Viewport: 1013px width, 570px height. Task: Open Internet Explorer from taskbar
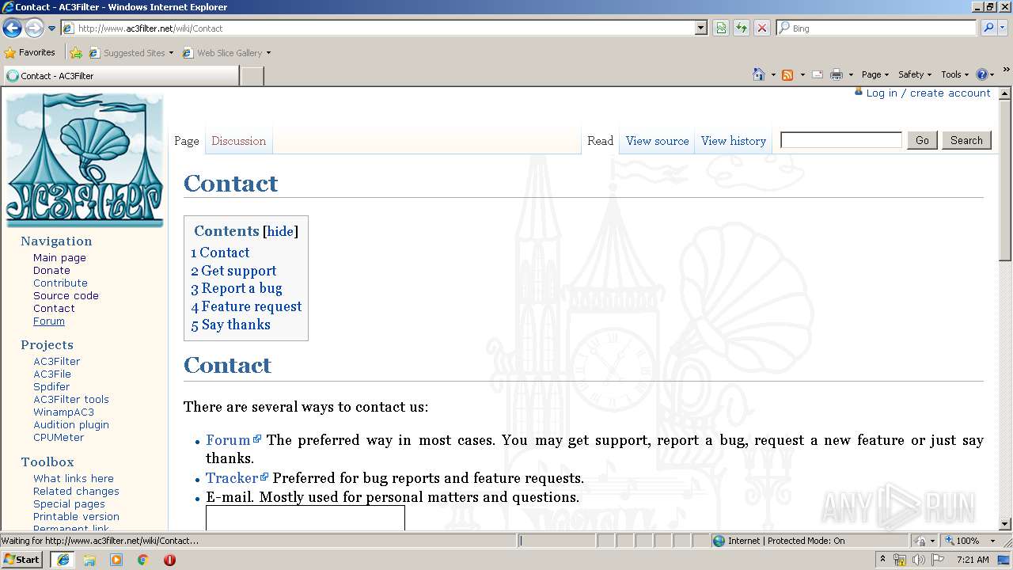(63, 560)
